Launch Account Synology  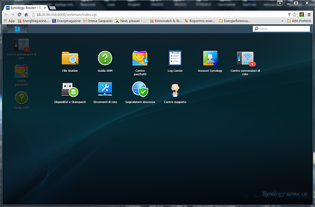[x=210, y=59]
